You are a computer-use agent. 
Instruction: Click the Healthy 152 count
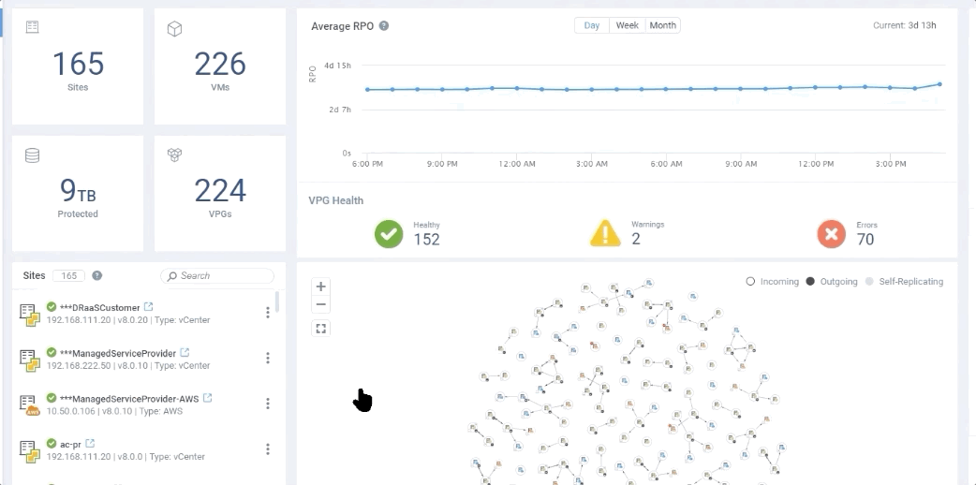click(x=426, y=239)
